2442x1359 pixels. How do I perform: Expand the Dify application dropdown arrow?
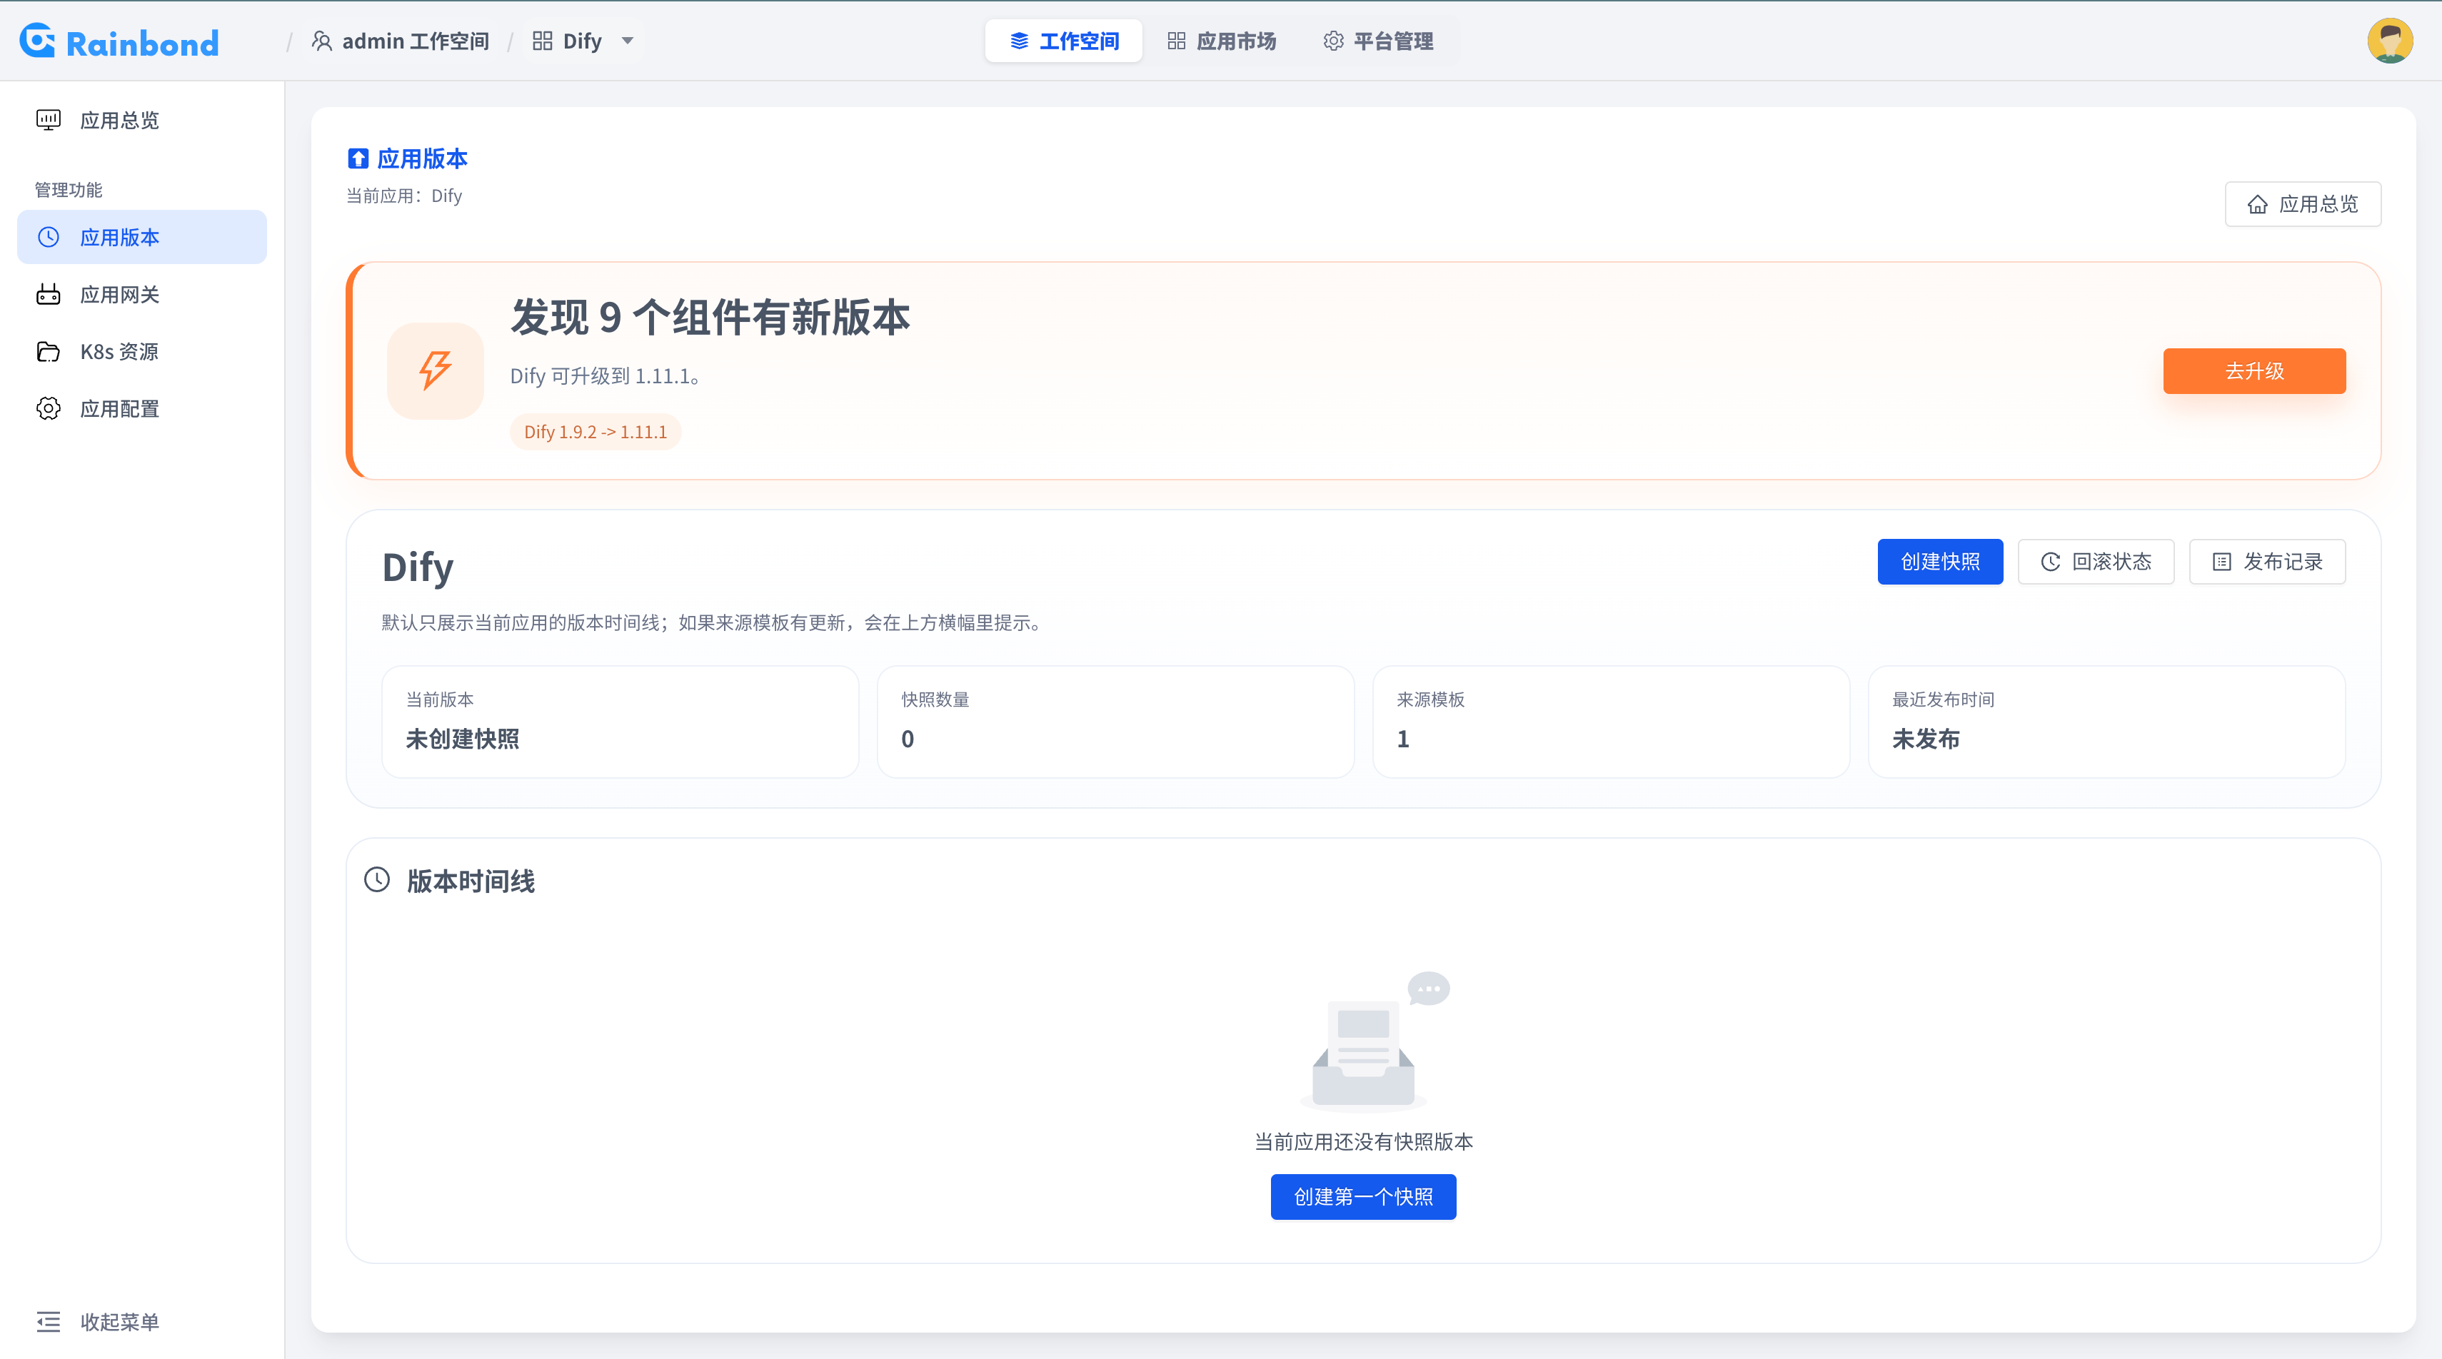[x=628, y=41]
